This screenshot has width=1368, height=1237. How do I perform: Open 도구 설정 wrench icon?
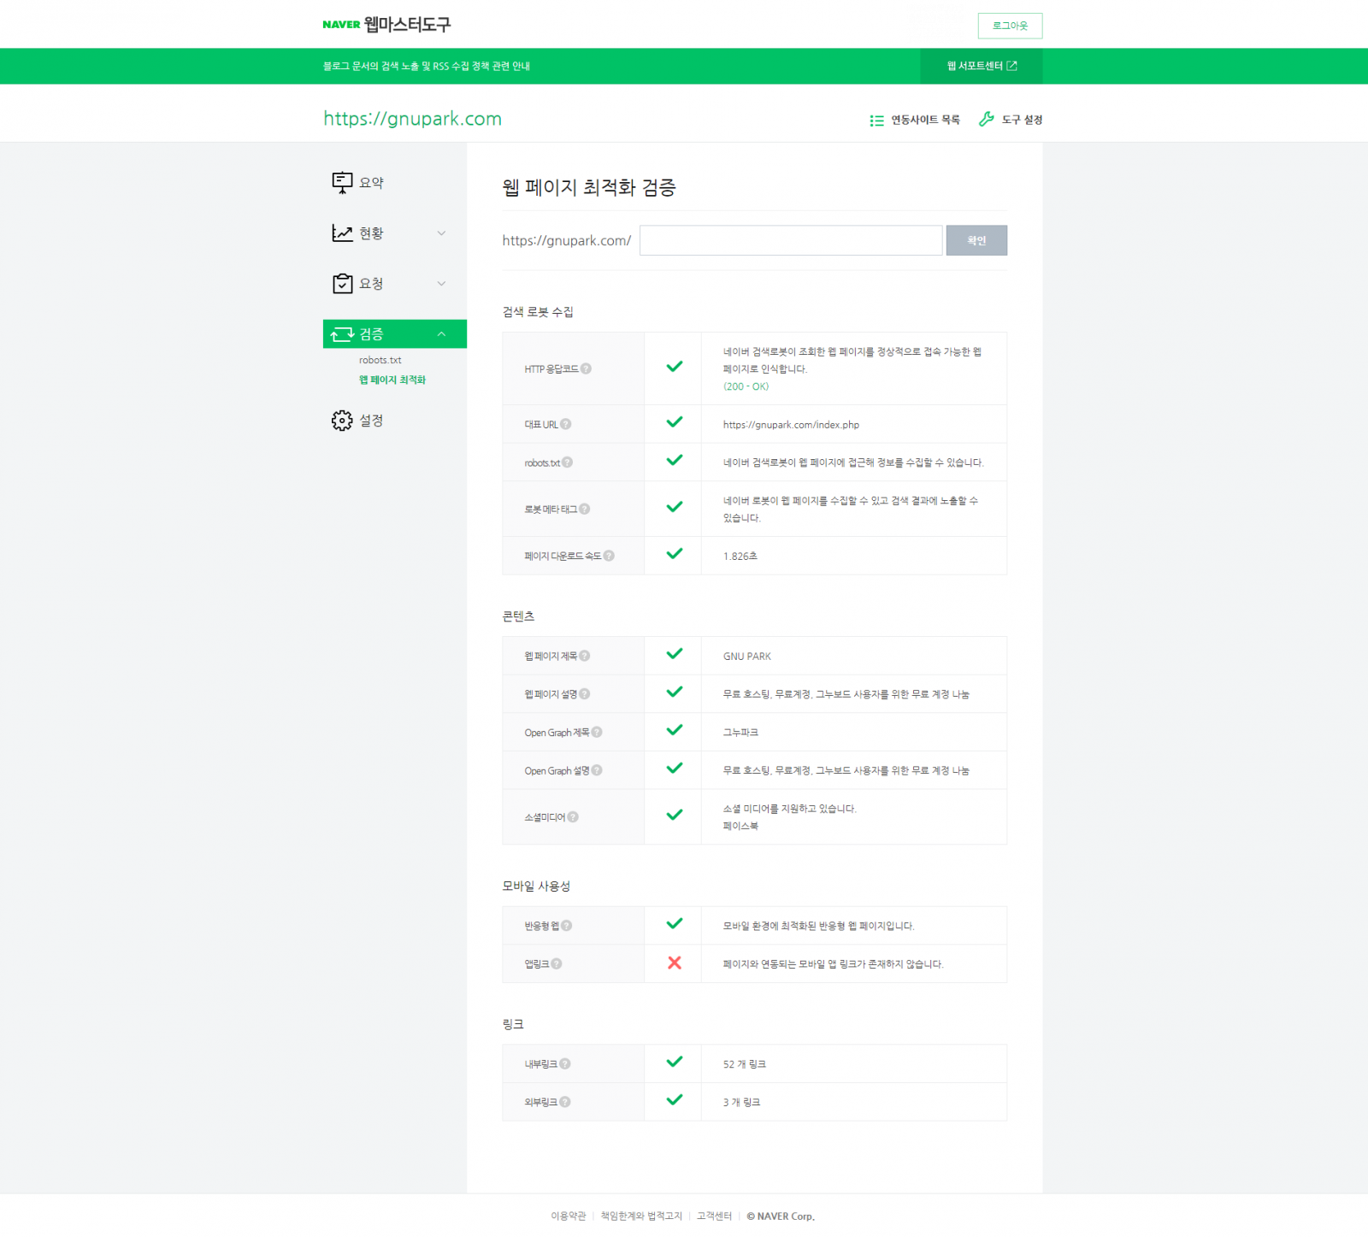987,120
